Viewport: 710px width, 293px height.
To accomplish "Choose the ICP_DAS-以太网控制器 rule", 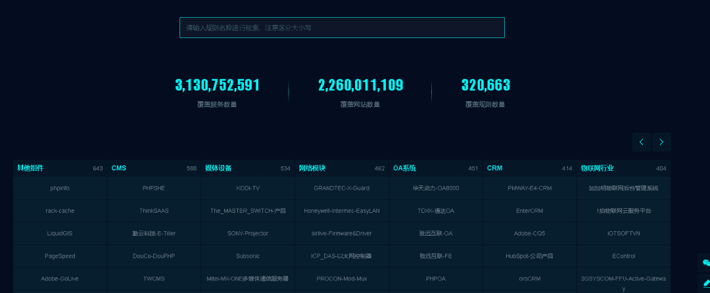I will (x=342, y=256).
